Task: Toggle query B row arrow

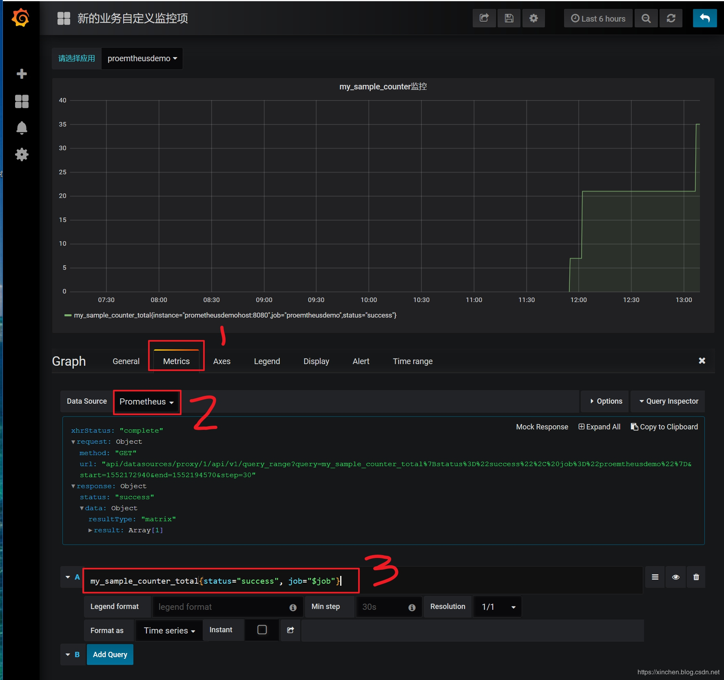Action: [68, 655]
